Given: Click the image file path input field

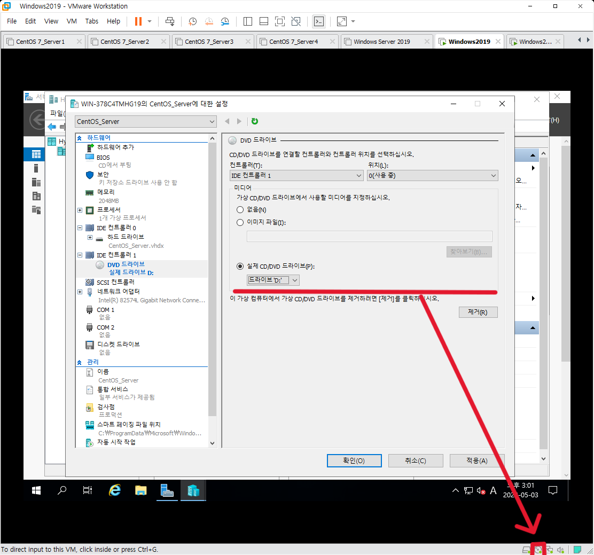Looking at the screenshot, I should click(369, 237).
